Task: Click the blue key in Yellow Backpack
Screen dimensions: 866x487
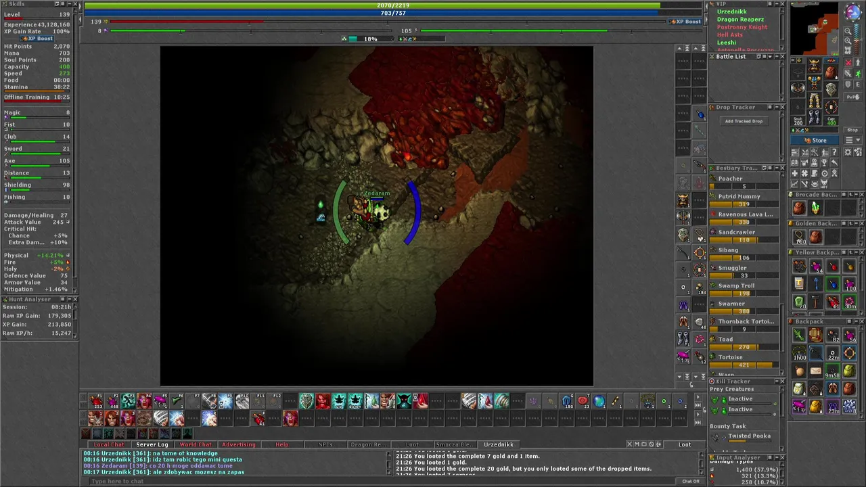Action: pyautogui.click(x=816, y=283)
